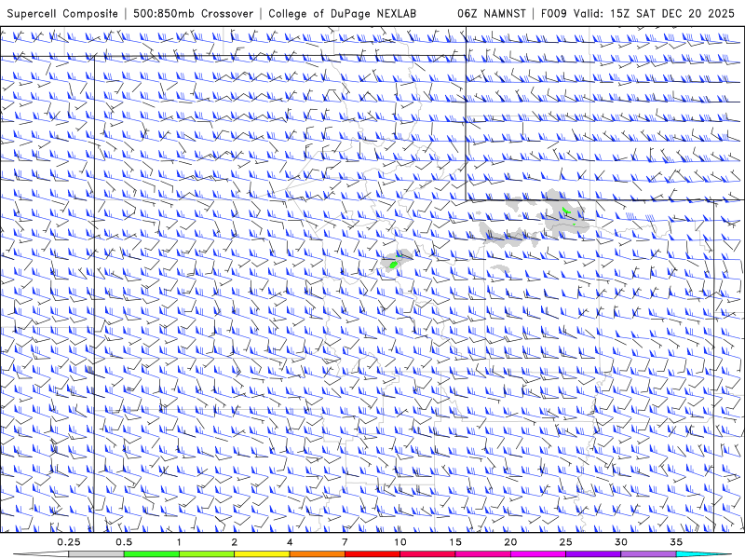Select the lavender 30–35 color bar segment

(x=648, y=554)
